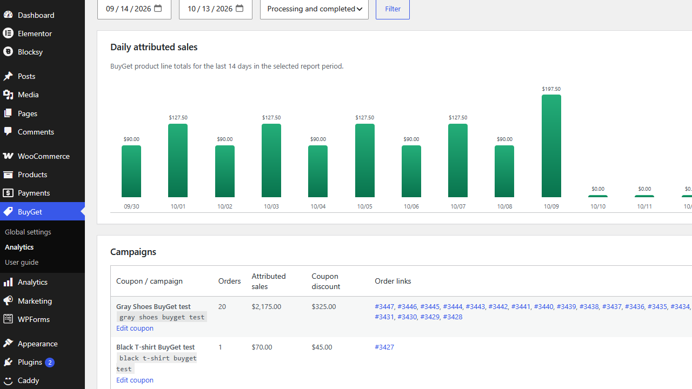Click the Plugins plug icon
The image size is (692, 389).
[8, 362]
